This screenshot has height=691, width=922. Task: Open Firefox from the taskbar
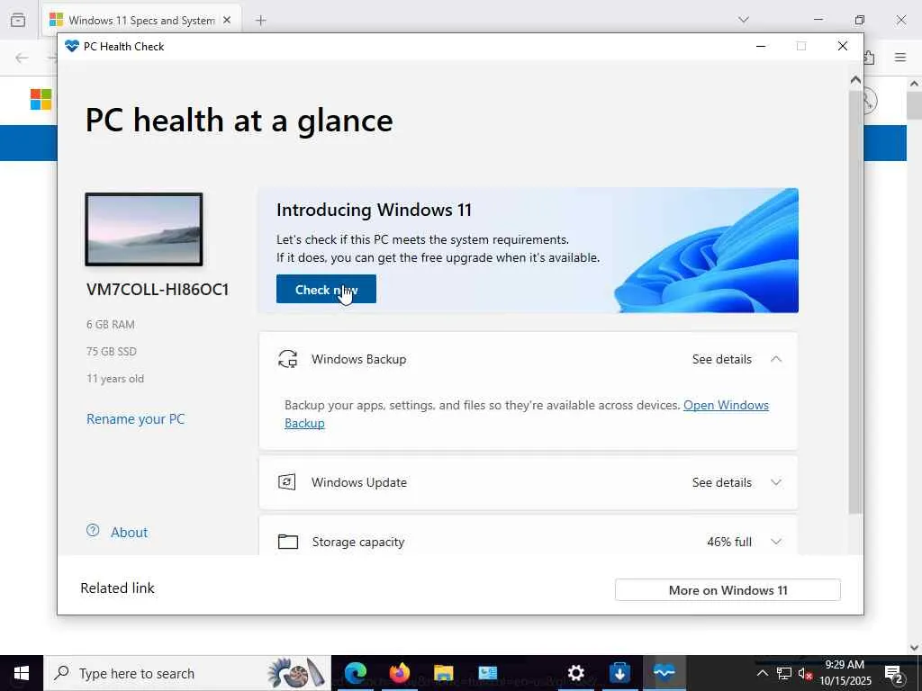(x=399, y=673)
